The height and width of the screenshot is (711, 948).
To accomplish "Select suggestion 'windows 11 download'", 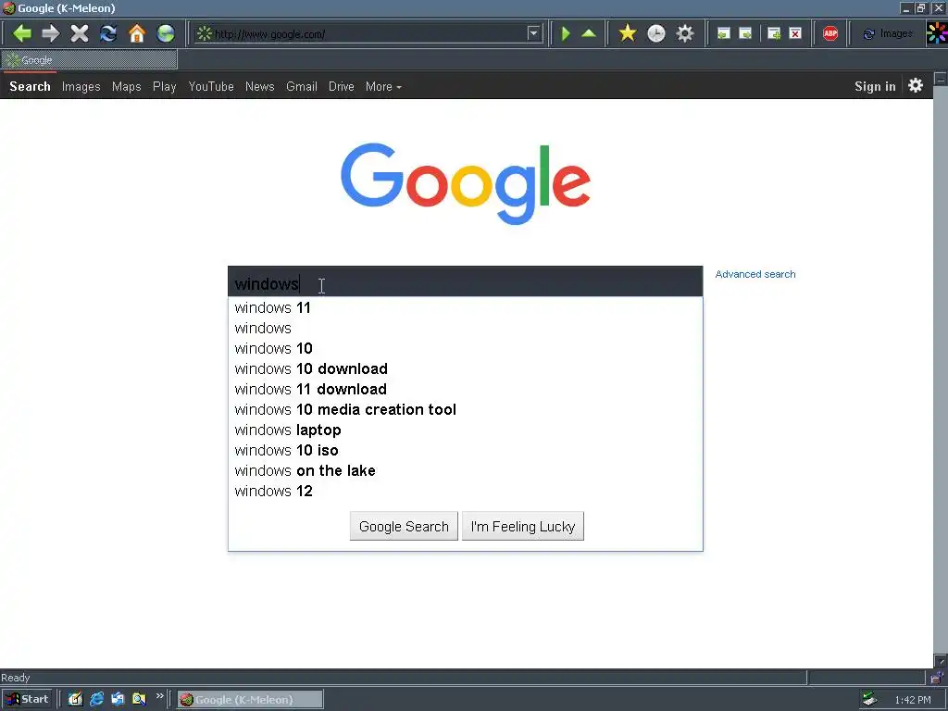I will (466, 390).
